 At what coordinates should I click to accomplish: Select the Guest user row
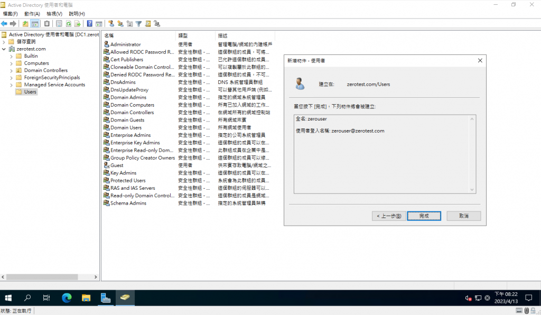[x=188, y=165]
